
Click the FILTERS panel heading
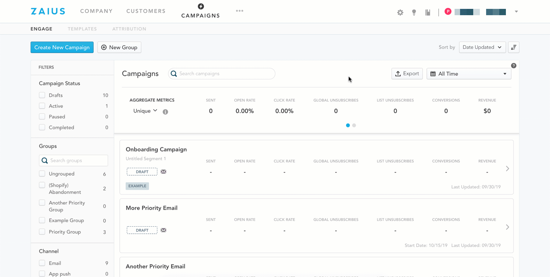tap(46, 67)
